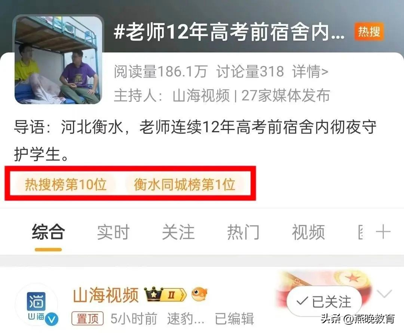Switch to the 综合 tab

click(48, 232)
